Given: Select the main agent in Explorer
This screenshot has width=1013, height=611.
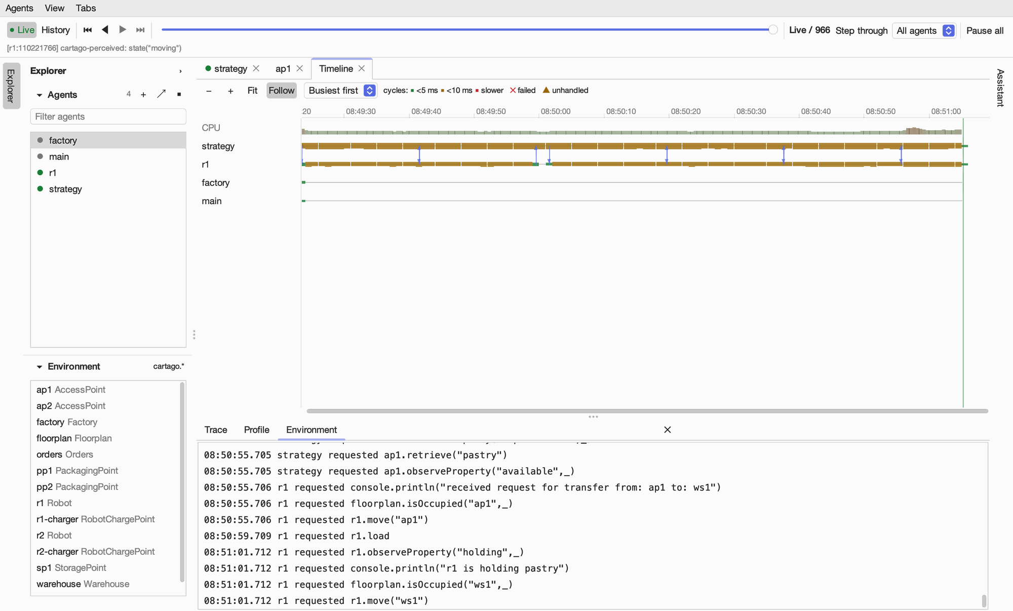Looking at the screenshot, I should point(108,157).
